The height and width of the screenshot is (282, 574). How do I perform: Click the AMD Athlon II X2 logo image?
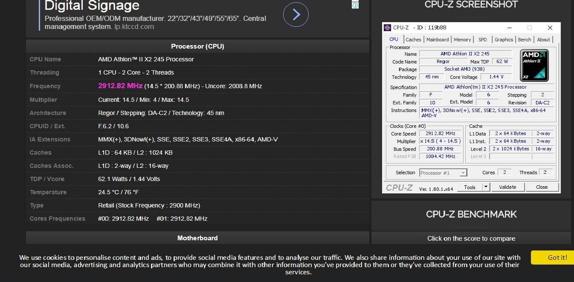click(534, 65)
